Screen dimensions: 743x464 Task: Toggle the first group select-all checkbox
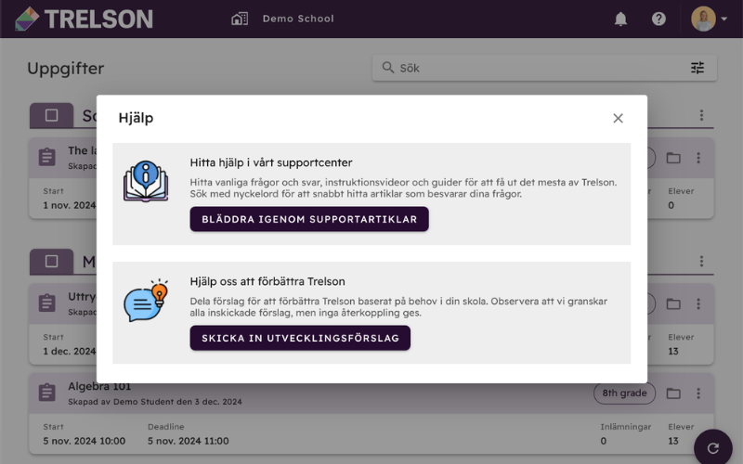52,115
